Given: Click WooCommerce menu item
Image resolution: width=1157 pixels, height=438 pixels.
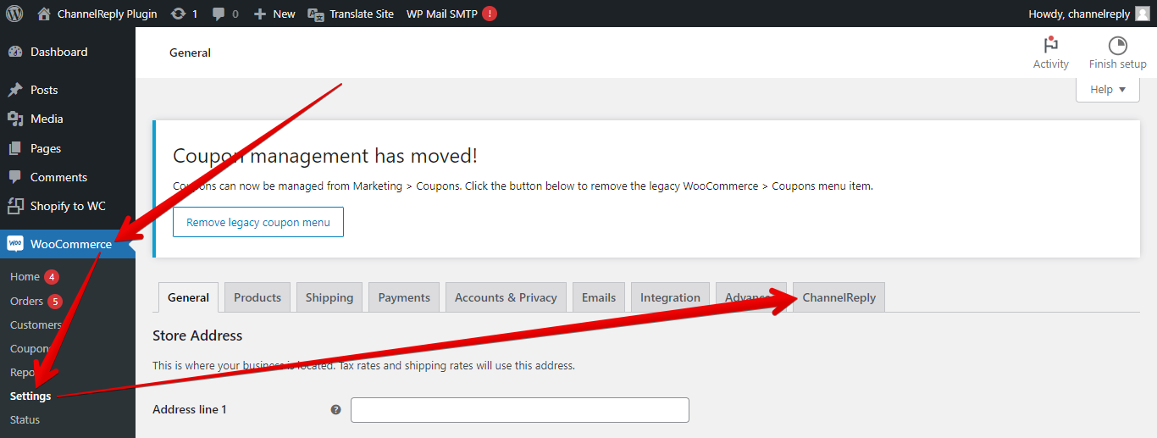Looking at the screenshot, I should [x=68, y=244].
